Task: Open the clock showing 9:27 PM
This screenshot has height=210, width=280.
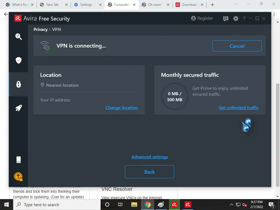Action: 256,205
